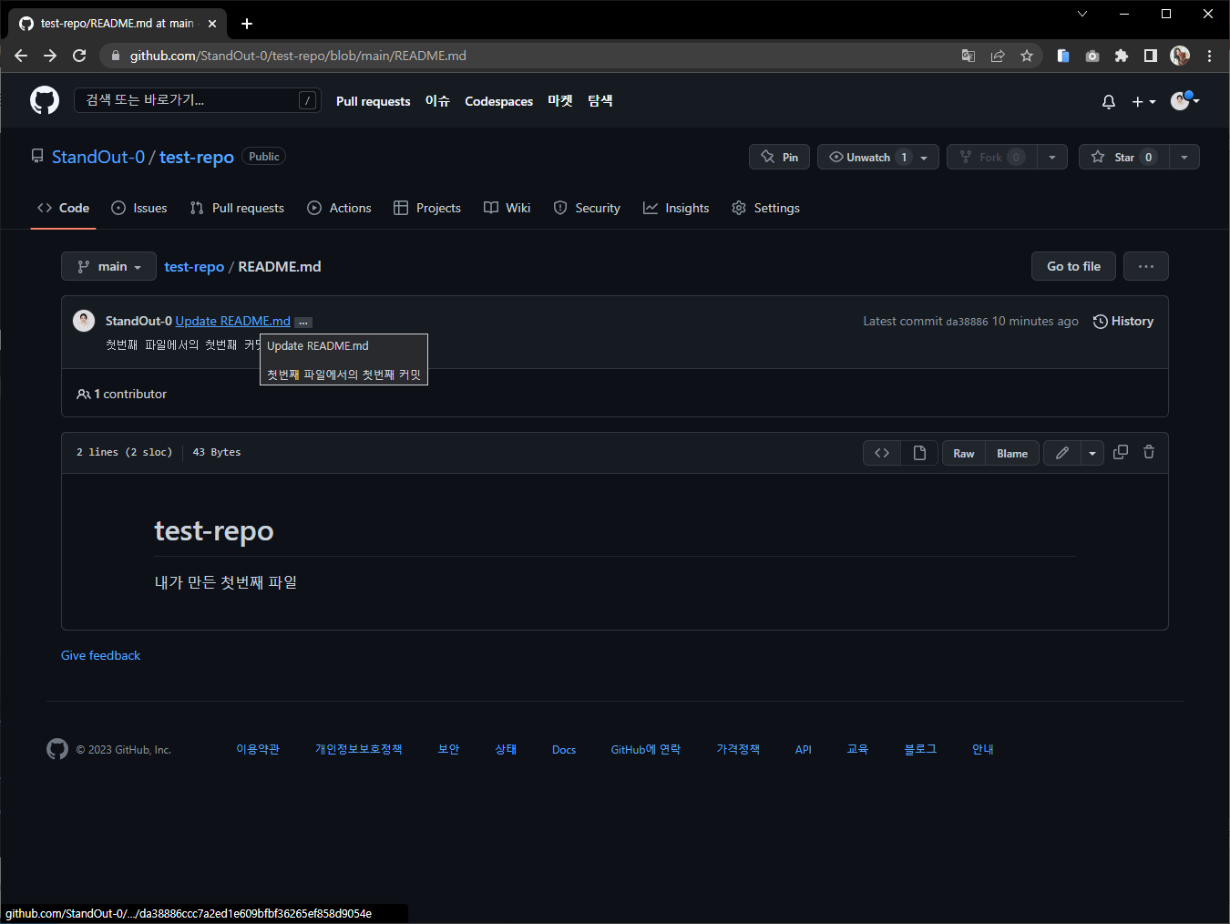This screenshot has height=924, width=1230.
Task: Open 마켓 in top navigation
Action: pos(560,101)
